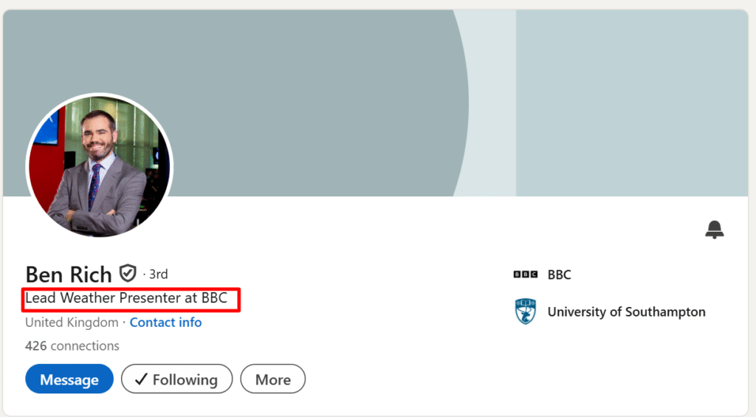Open the Contact info link

pyautogui.click(x=165, y=323)
